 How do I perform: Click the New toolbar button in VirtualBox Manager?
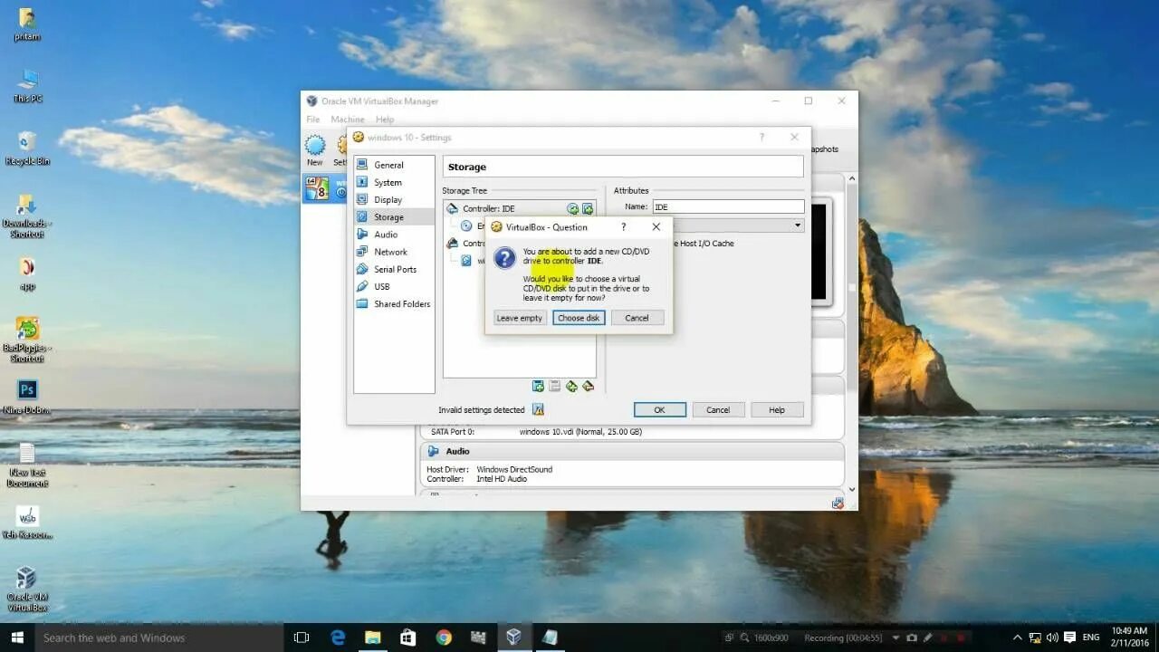tap(314, 150)
